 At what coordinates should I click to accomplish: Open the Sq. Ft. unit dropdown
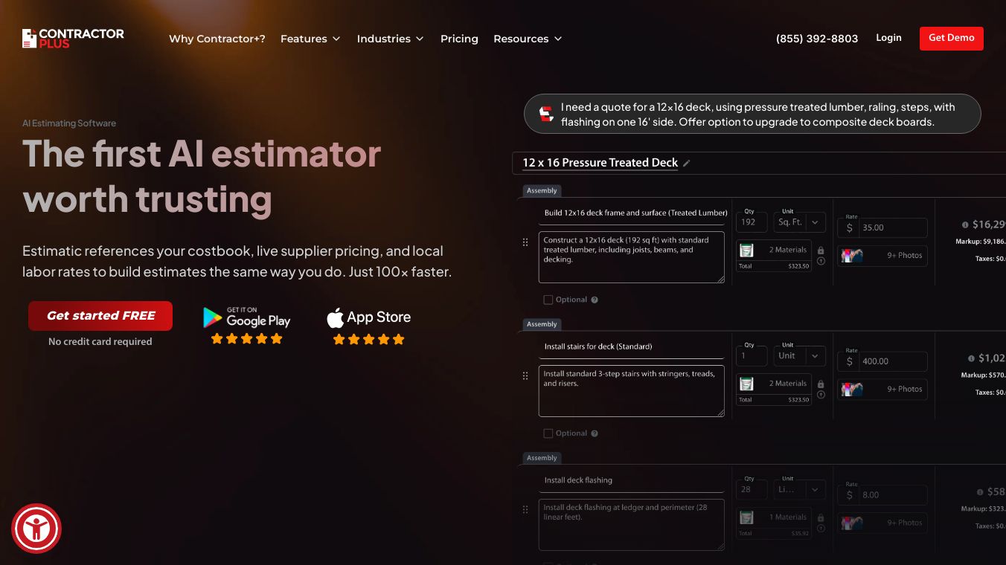[799, 222]
